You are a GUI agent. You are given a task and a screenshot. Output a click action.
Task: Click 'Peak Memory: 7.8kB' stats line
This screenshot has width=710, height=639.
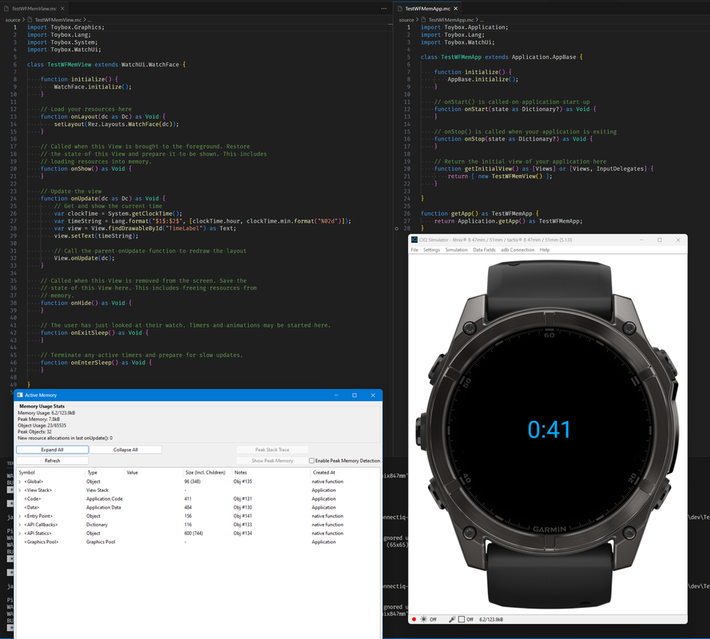(38, 419)
